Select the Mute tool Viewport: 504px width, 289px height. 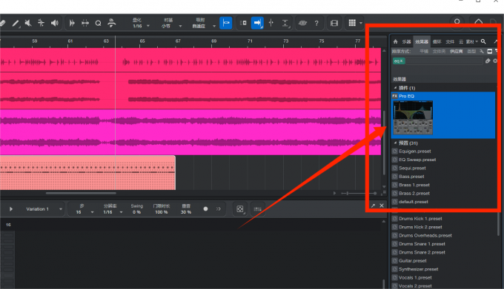28,23
